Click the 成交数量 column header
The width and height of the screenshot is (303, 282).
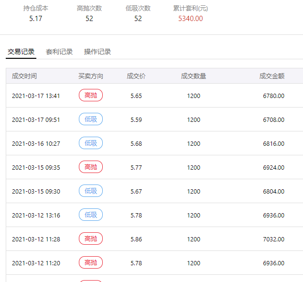pos(194,76)
